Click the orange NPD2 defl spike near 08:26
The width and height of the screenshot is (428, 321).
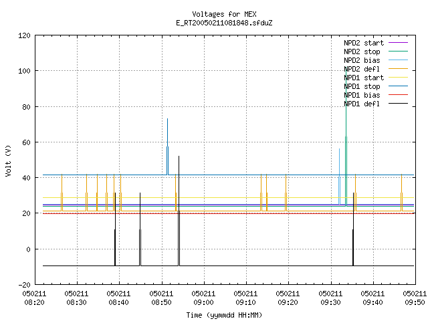62,193
